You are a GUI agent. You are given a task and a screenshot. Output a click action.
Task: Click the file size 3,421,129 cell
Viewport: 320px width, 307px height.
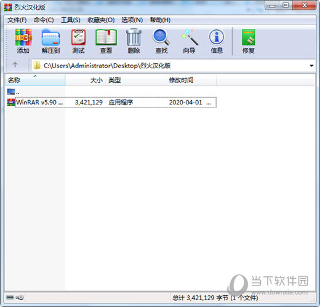click(89, 102)
